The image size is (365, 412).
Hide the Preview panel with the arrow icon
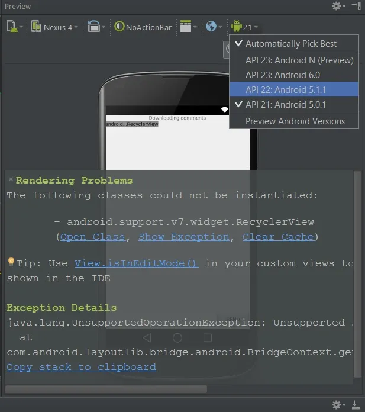click(x=356, y=5)
